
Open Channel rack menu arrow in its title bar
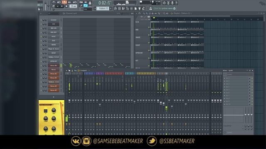coord(41,13)
